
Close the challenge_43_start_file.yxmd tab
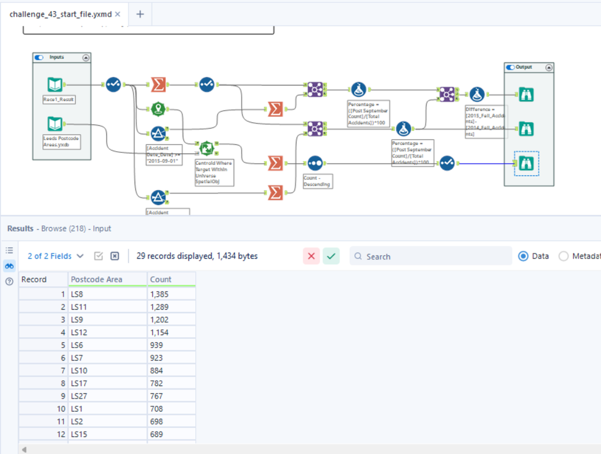point(117,14)
